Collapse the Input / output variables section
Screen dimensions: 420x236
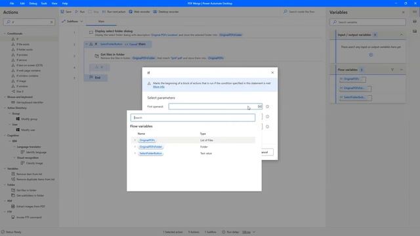coord(401,35)
